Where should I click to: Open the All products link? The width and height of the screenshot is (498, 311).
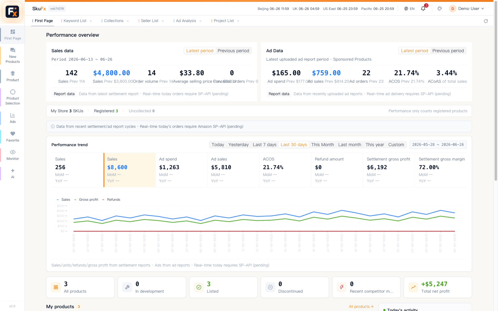(x=361, y=307)
